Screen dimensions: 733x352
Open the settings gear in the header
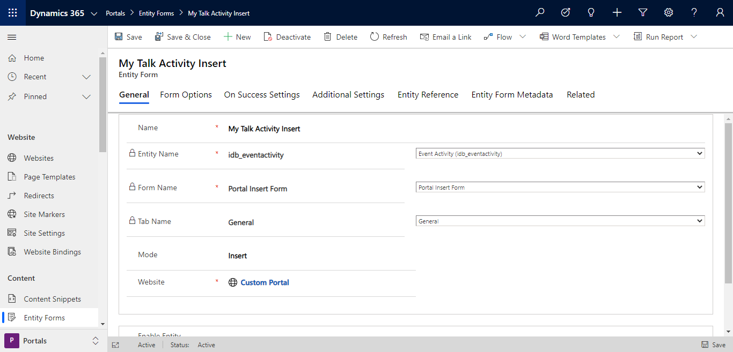668,12
